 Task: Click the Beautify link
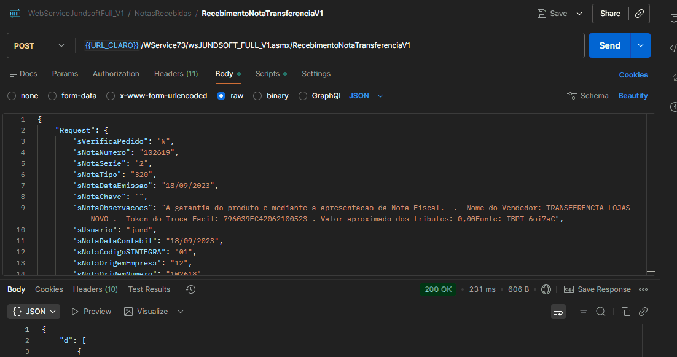pos(633,96)
